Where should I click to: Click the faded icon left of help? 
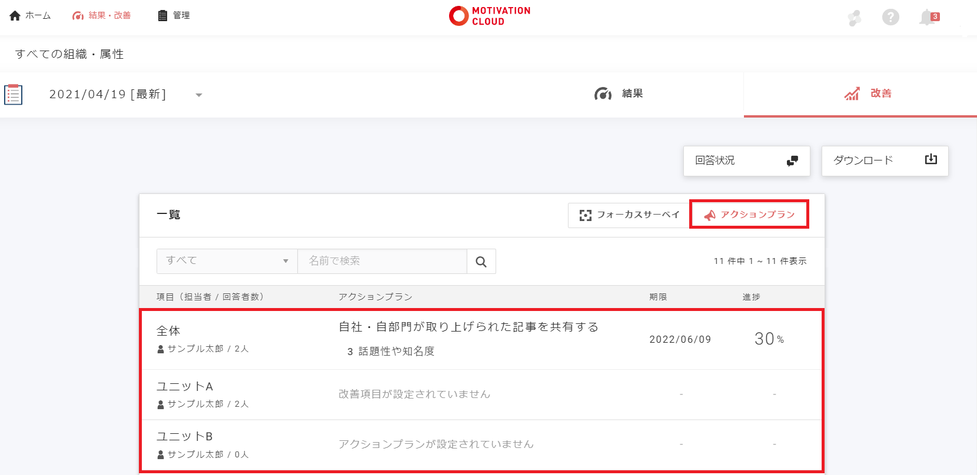pos(855,18)
